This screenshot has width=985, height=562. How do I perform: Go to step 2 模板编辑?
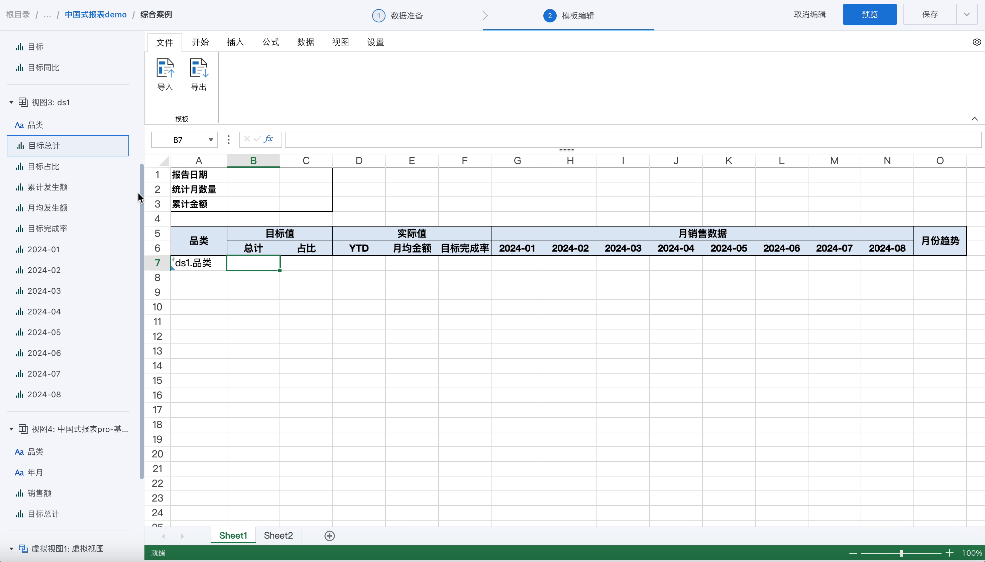click(x=569, y=15)
